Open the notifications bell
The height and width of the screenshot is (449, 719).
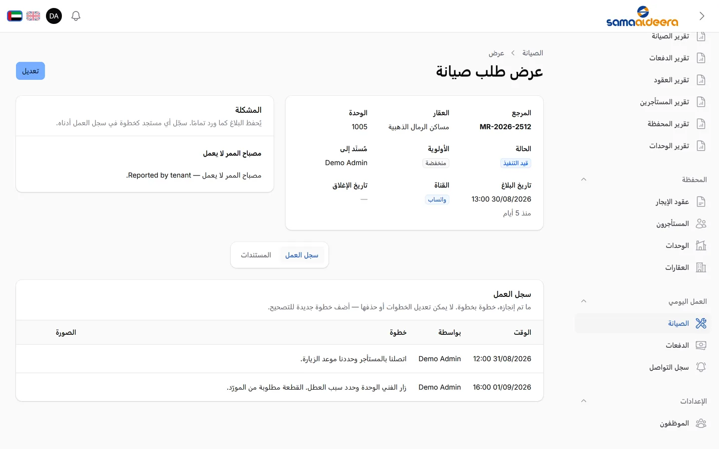pos(76,16)
